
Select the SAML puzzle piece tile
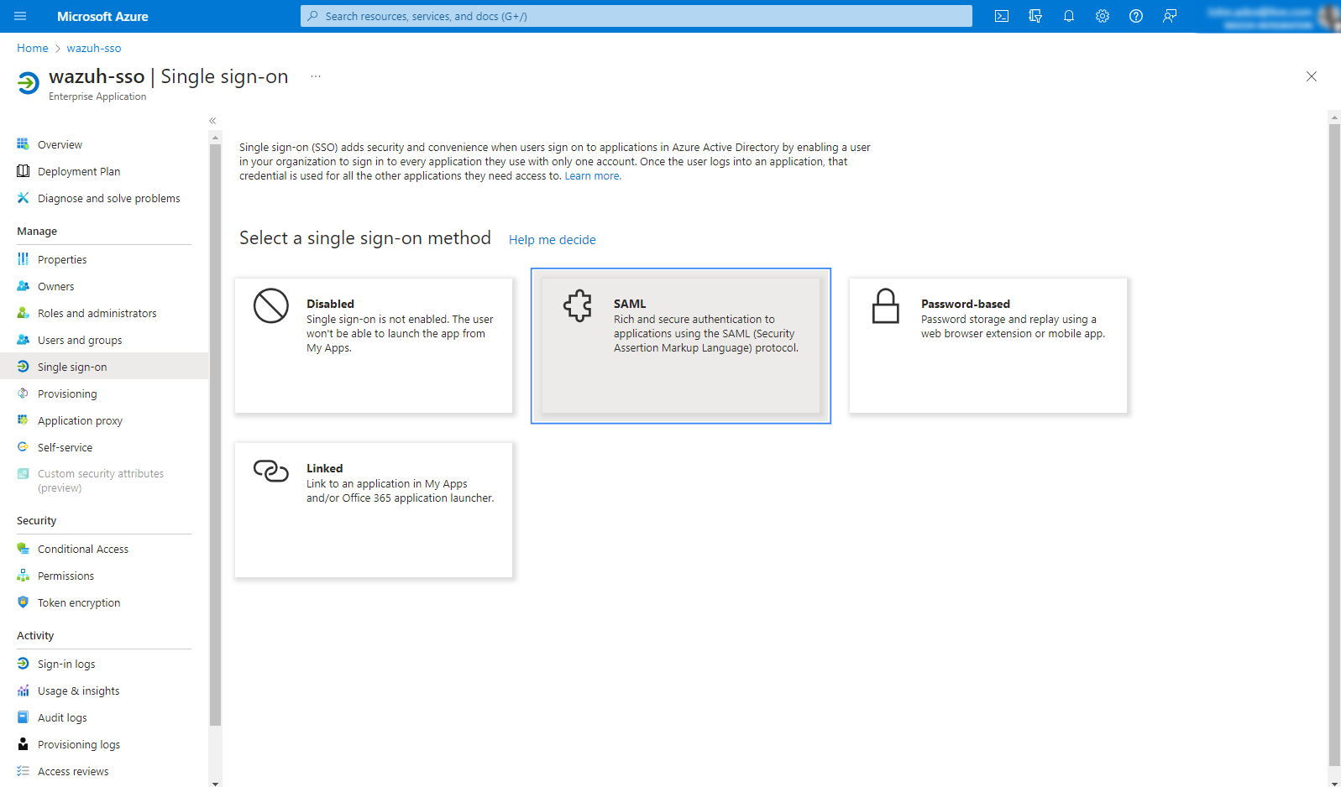pyautogui.click(x=680, y=346)
